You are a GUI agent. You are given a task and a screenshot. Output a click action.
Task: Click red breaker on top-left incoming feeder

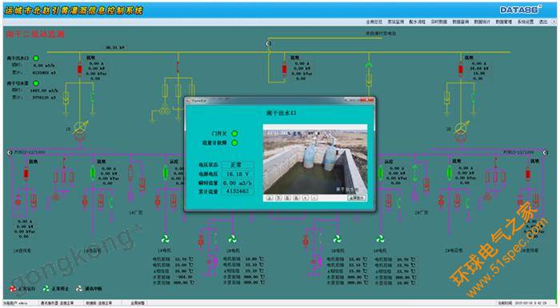(80, 69)
